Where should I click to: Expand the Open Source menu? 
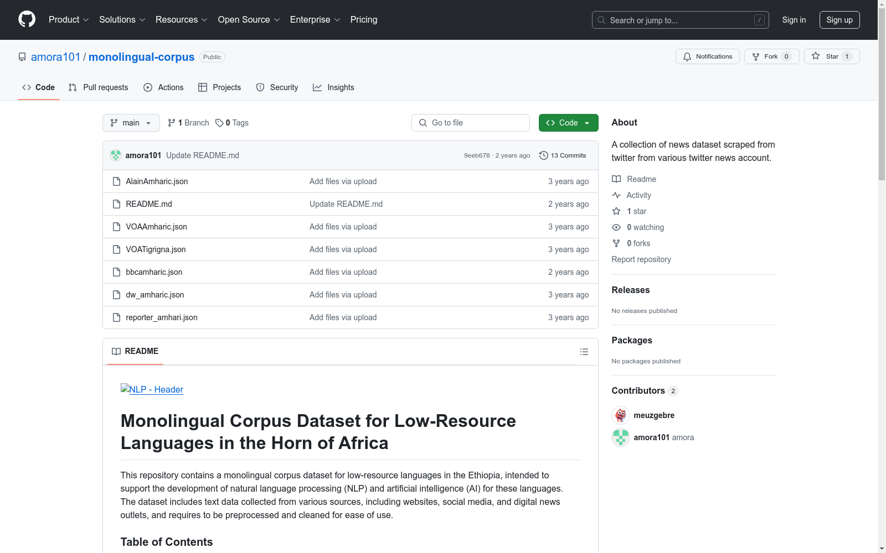point(249,20)
